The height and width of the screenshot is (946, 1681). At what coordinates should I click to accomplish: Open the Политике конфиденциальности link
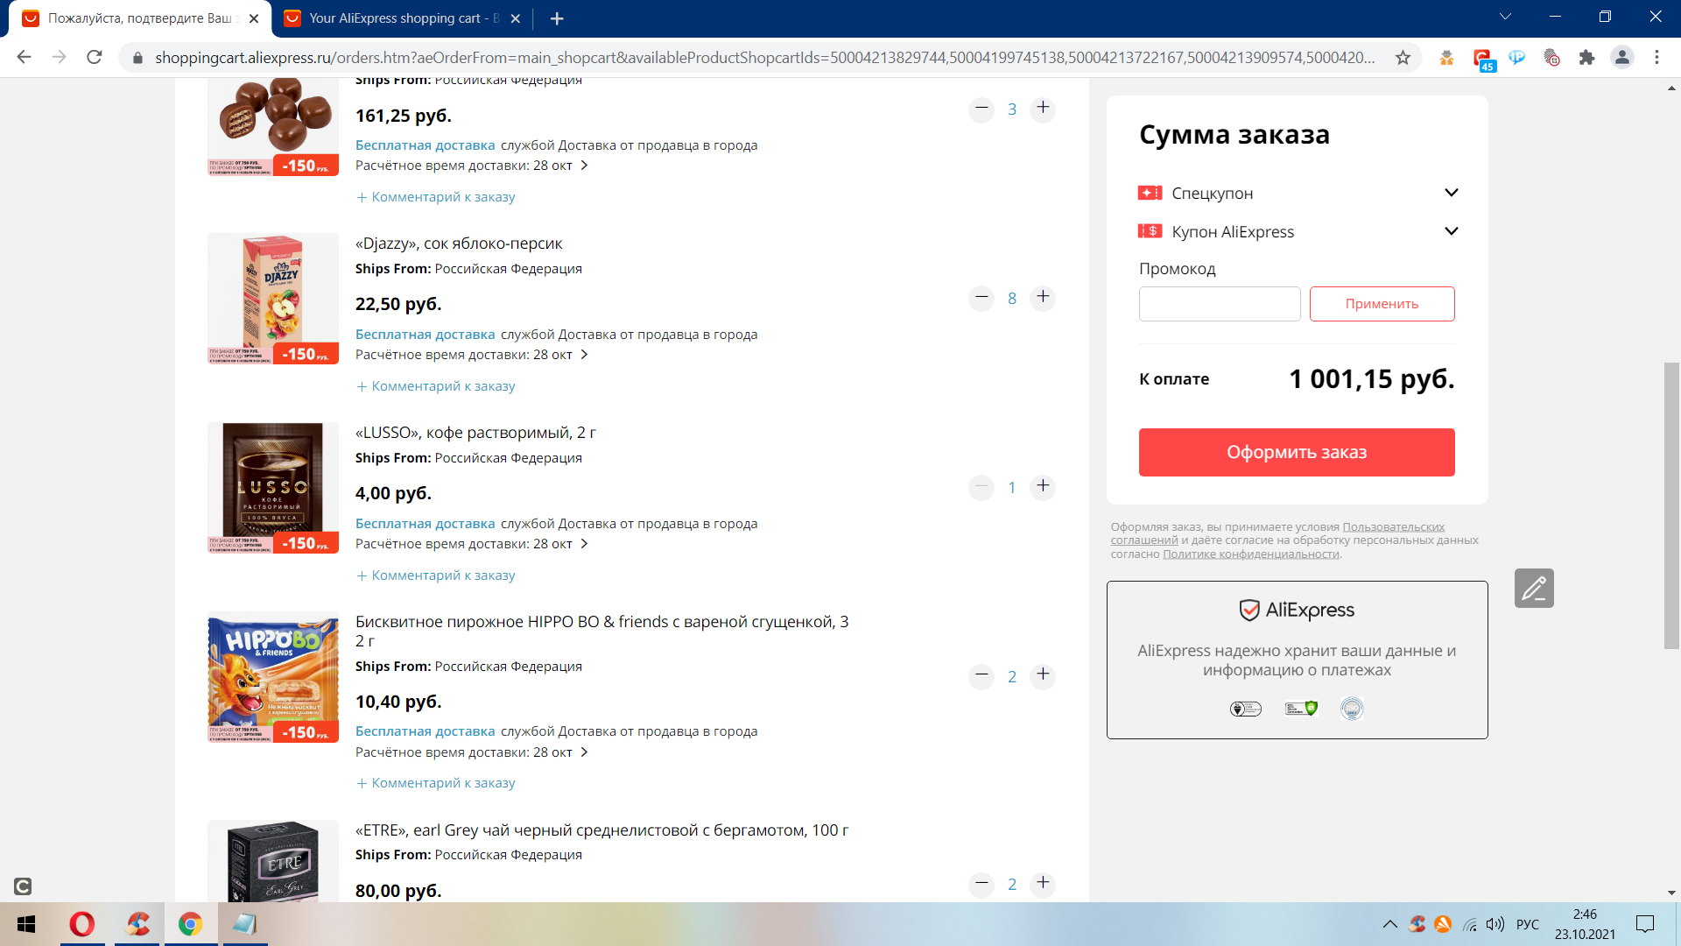1251,554
